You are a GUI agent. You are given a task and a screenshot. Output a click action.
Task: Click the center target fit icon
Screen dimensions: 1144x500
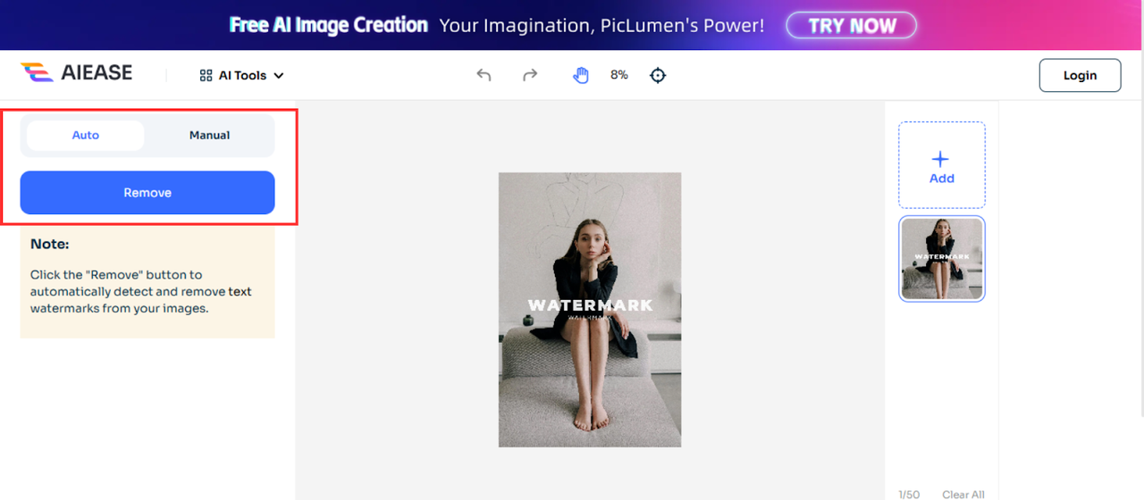coord(658,75)
